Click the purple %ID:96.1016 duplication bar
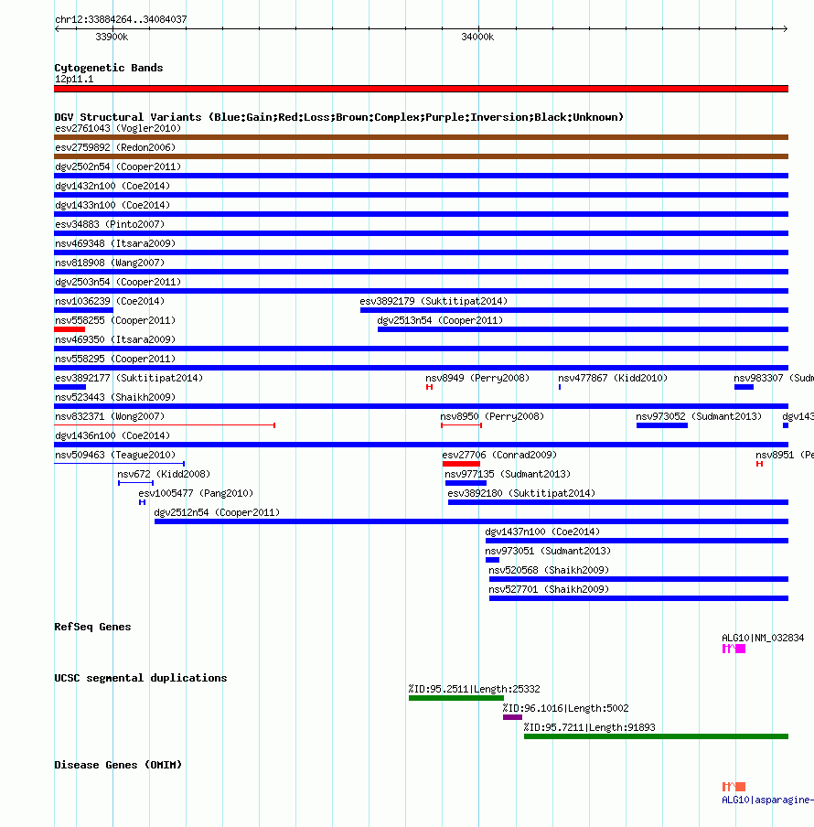 (512, 717)
